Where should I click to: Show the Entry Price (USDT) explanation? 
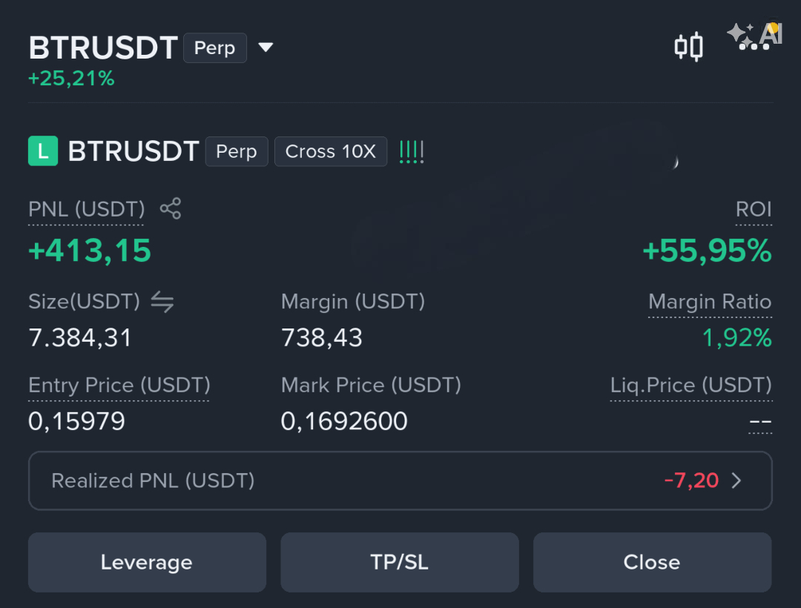[x=119, y=385]
